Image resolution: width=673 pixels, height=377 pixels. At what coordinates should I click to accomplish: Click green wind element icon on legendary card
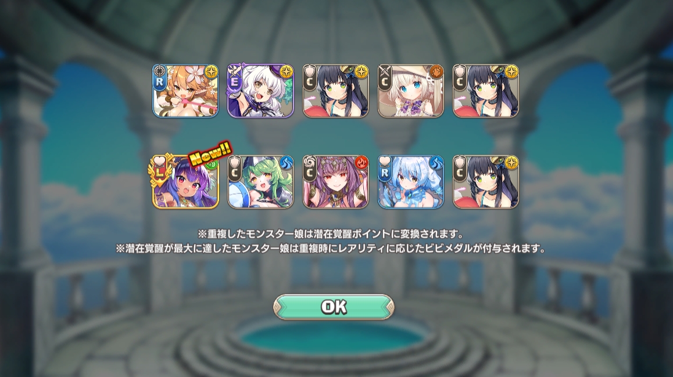point(212,163)
